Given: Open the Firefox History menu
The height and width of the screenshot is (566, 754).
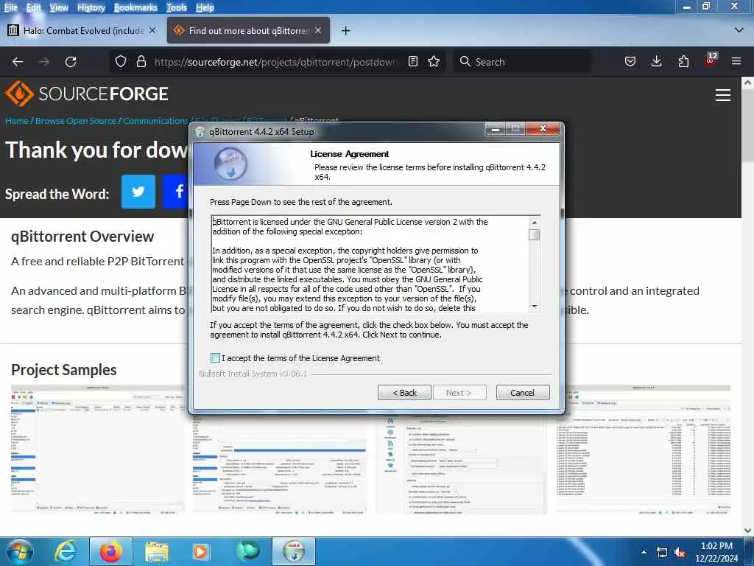Looking at the screenshot, I should [x=91, y=7].
